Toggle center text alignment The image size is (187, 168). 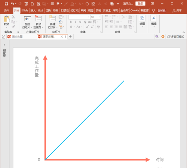[111, 27]
